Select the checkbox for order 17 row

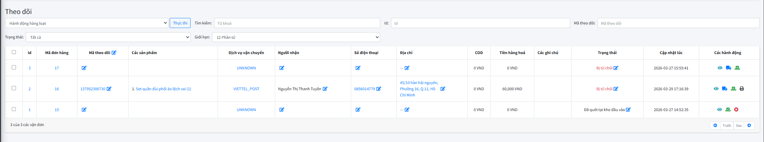coord(14,67)
